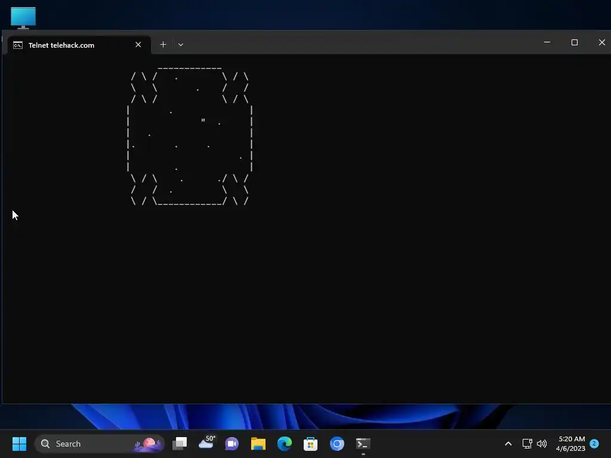Open network settings tray icon
611x458 pixels.
tap(527, 444)
